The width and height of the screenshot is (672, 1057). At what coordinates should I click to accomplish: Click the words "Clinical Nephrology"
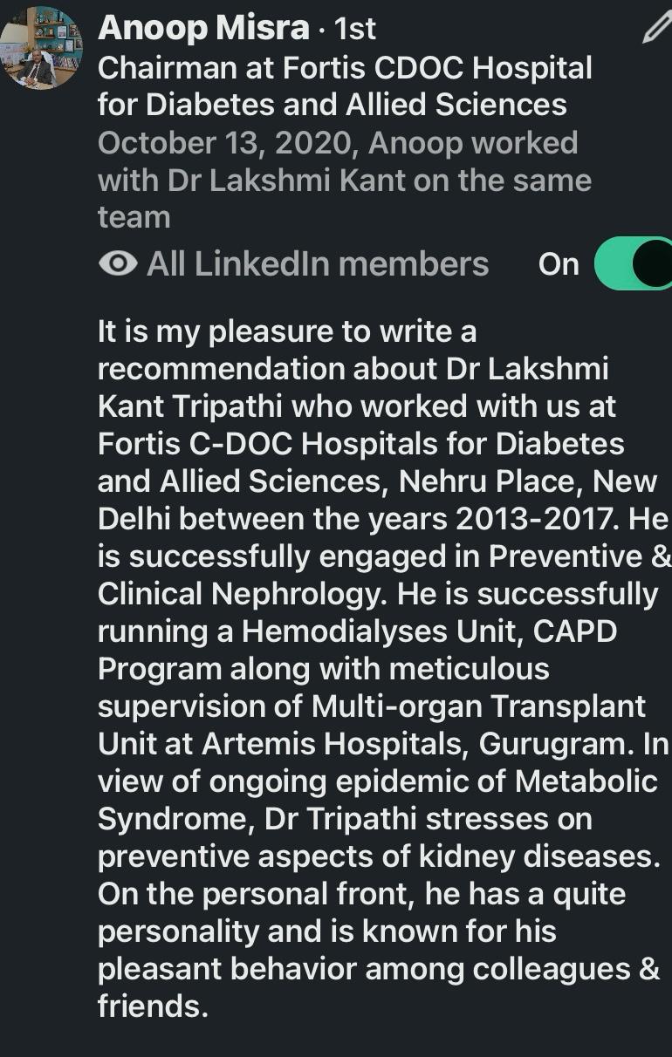point(243,594)
